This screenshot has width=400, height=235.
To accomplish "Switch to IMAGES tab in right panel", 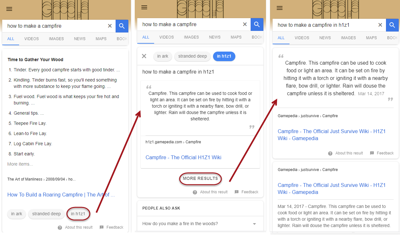I will pos(348,38).
